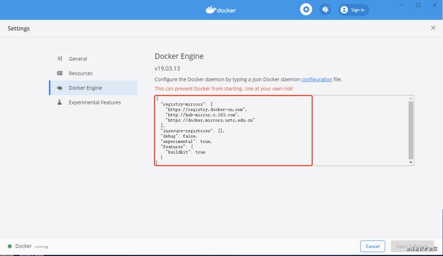The image size is (443, 256).
Task: Minimize the Docker Desktop window
Action: point(402,5)
